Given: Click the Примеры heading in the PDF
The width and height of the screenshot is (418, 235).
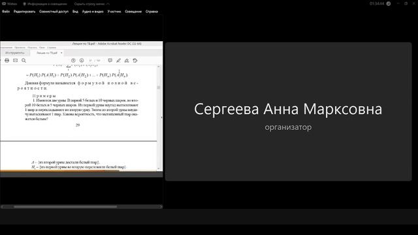Looking at the screenshot, I should click(44, 96).
